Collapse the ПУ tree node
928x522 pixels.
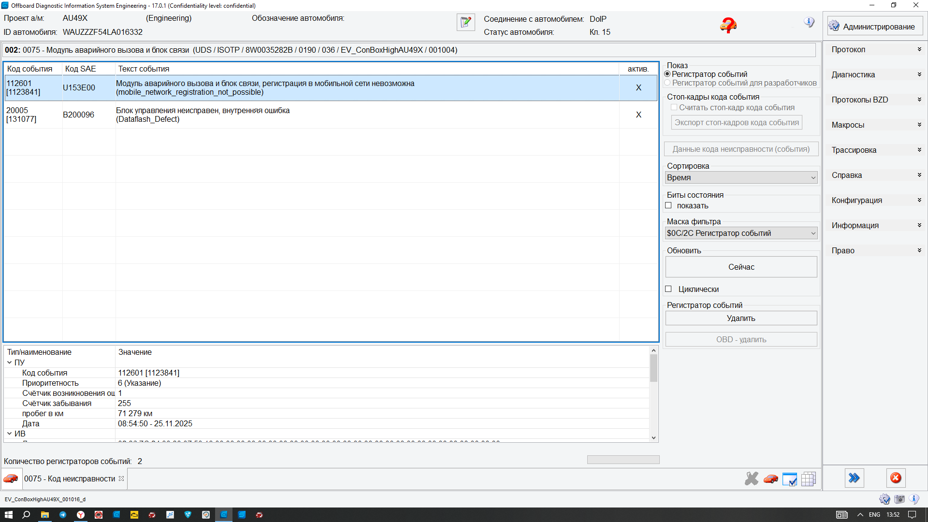10,362
